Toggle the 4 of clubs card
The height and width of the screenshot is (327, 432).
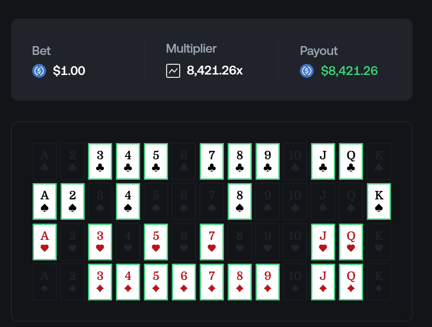pos(128,161)
